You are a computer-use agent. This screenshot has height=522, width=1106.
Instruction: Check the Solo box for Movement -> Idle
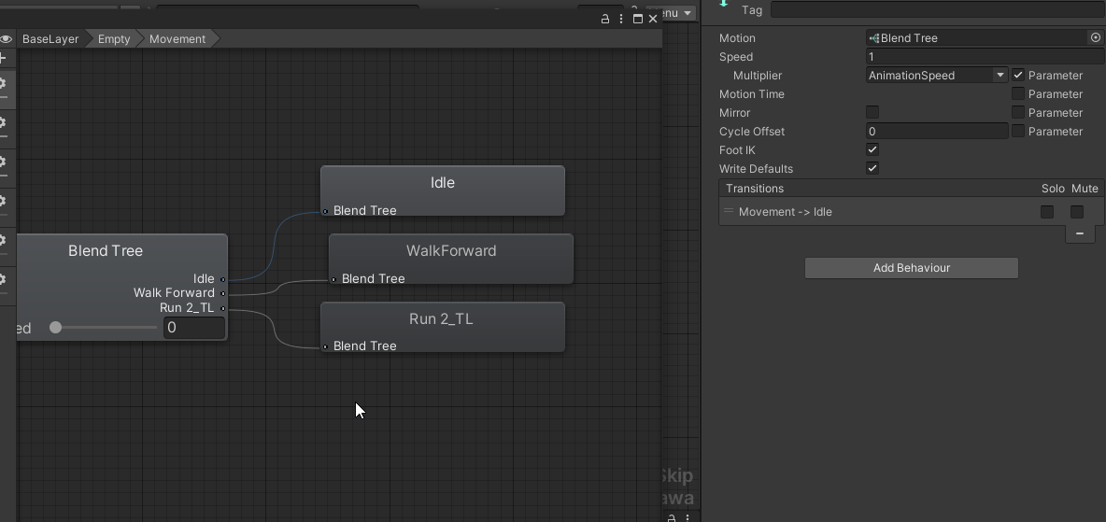(1047, 212)
